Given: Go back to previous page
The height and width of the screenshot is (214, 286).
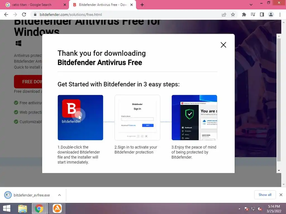Looking at the screenshot, I should click(6, 14).
